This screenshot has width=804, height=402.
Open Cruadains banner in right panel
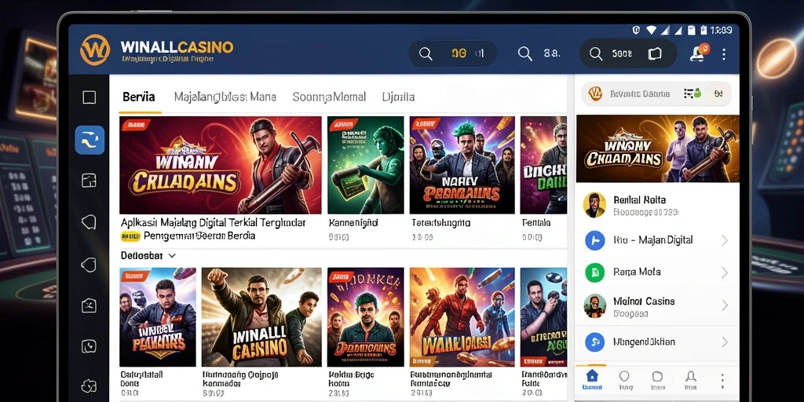(x=657, y=148)
